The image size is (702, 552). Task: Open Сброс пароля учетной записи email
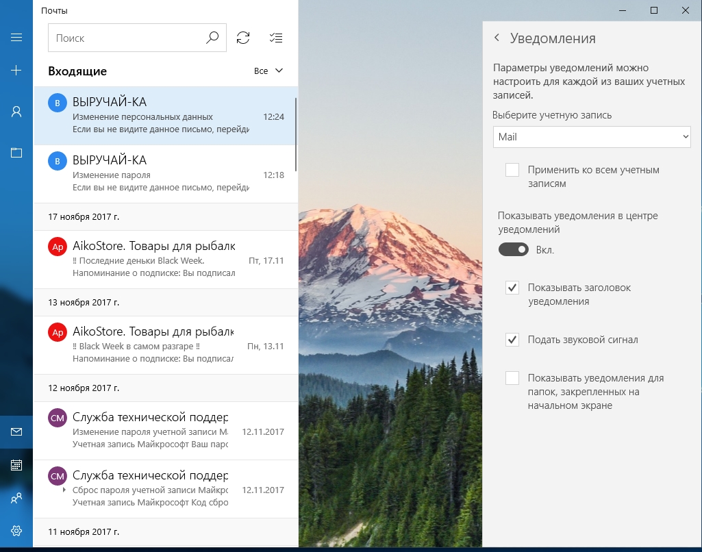166,489
